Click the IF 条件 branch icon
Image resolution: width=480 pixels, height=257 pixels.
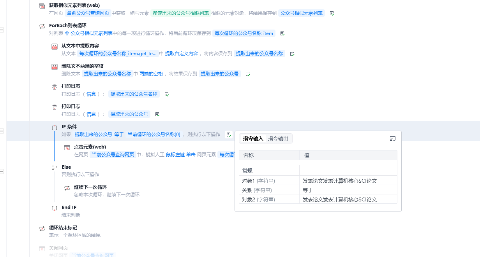tap(55, 127)
